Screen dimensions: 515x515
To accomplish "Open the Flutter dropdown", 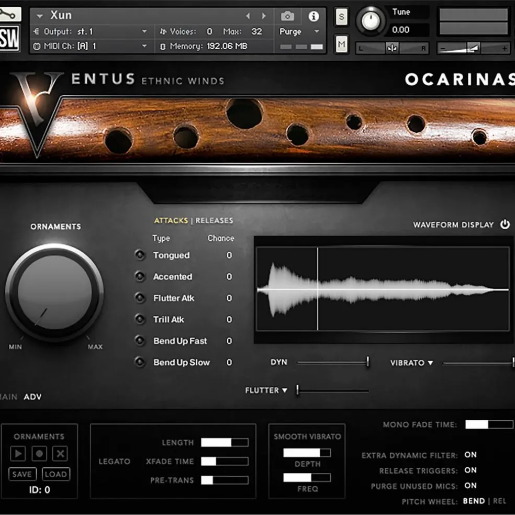I will point(284,390).
